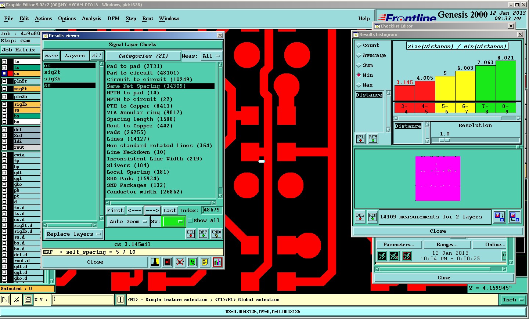Open the Rout menu
Screen dimensions: 529x319
click(148, 18)
